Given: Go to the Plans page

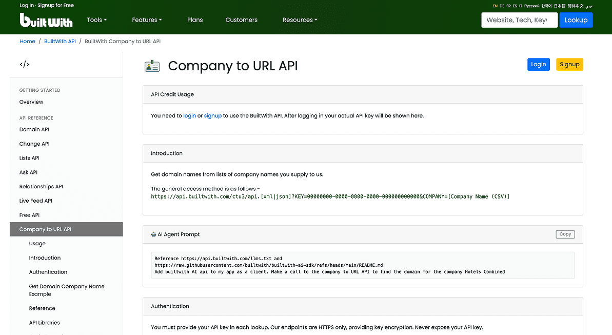Looking at the screenshot, I should click(x=195, y=20).
